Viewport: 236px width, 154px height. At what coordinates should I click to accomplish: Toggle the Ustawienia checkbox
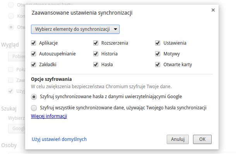pyautogui.click(x=158, y=43)
